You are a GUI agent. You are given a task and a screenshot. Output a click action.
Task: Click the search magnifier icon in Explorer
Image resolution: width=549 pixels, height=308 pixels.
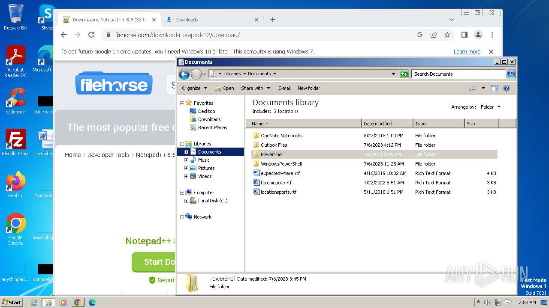(510, 74)
